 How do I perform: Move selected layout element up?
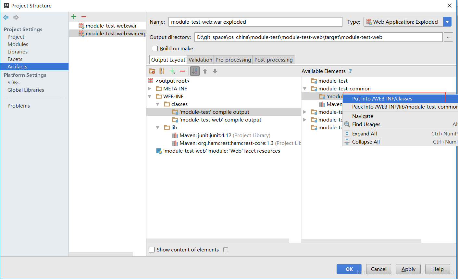click(205, 71)
